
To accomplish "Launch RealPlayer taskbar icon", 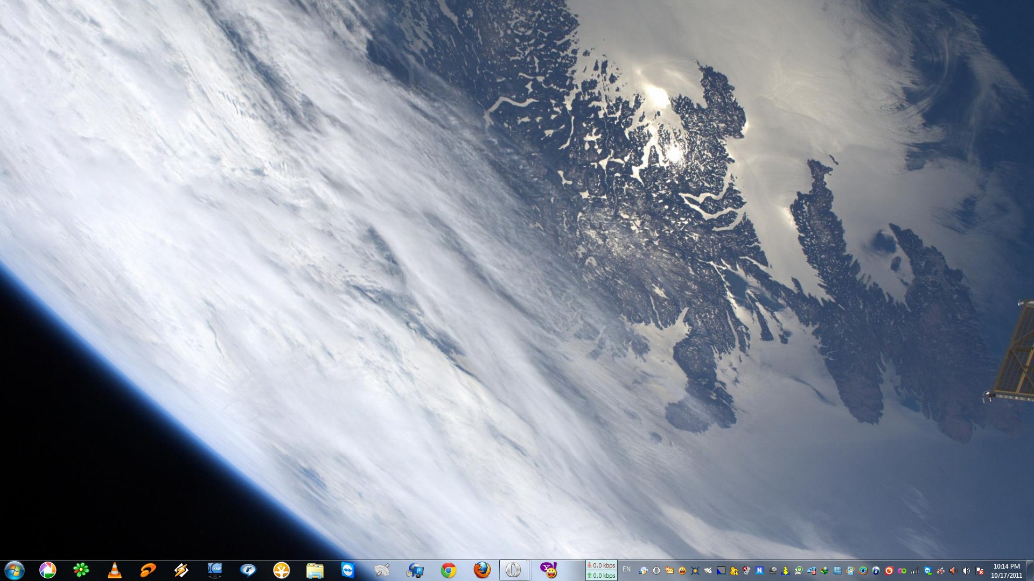I will click(x=248, y=570).
